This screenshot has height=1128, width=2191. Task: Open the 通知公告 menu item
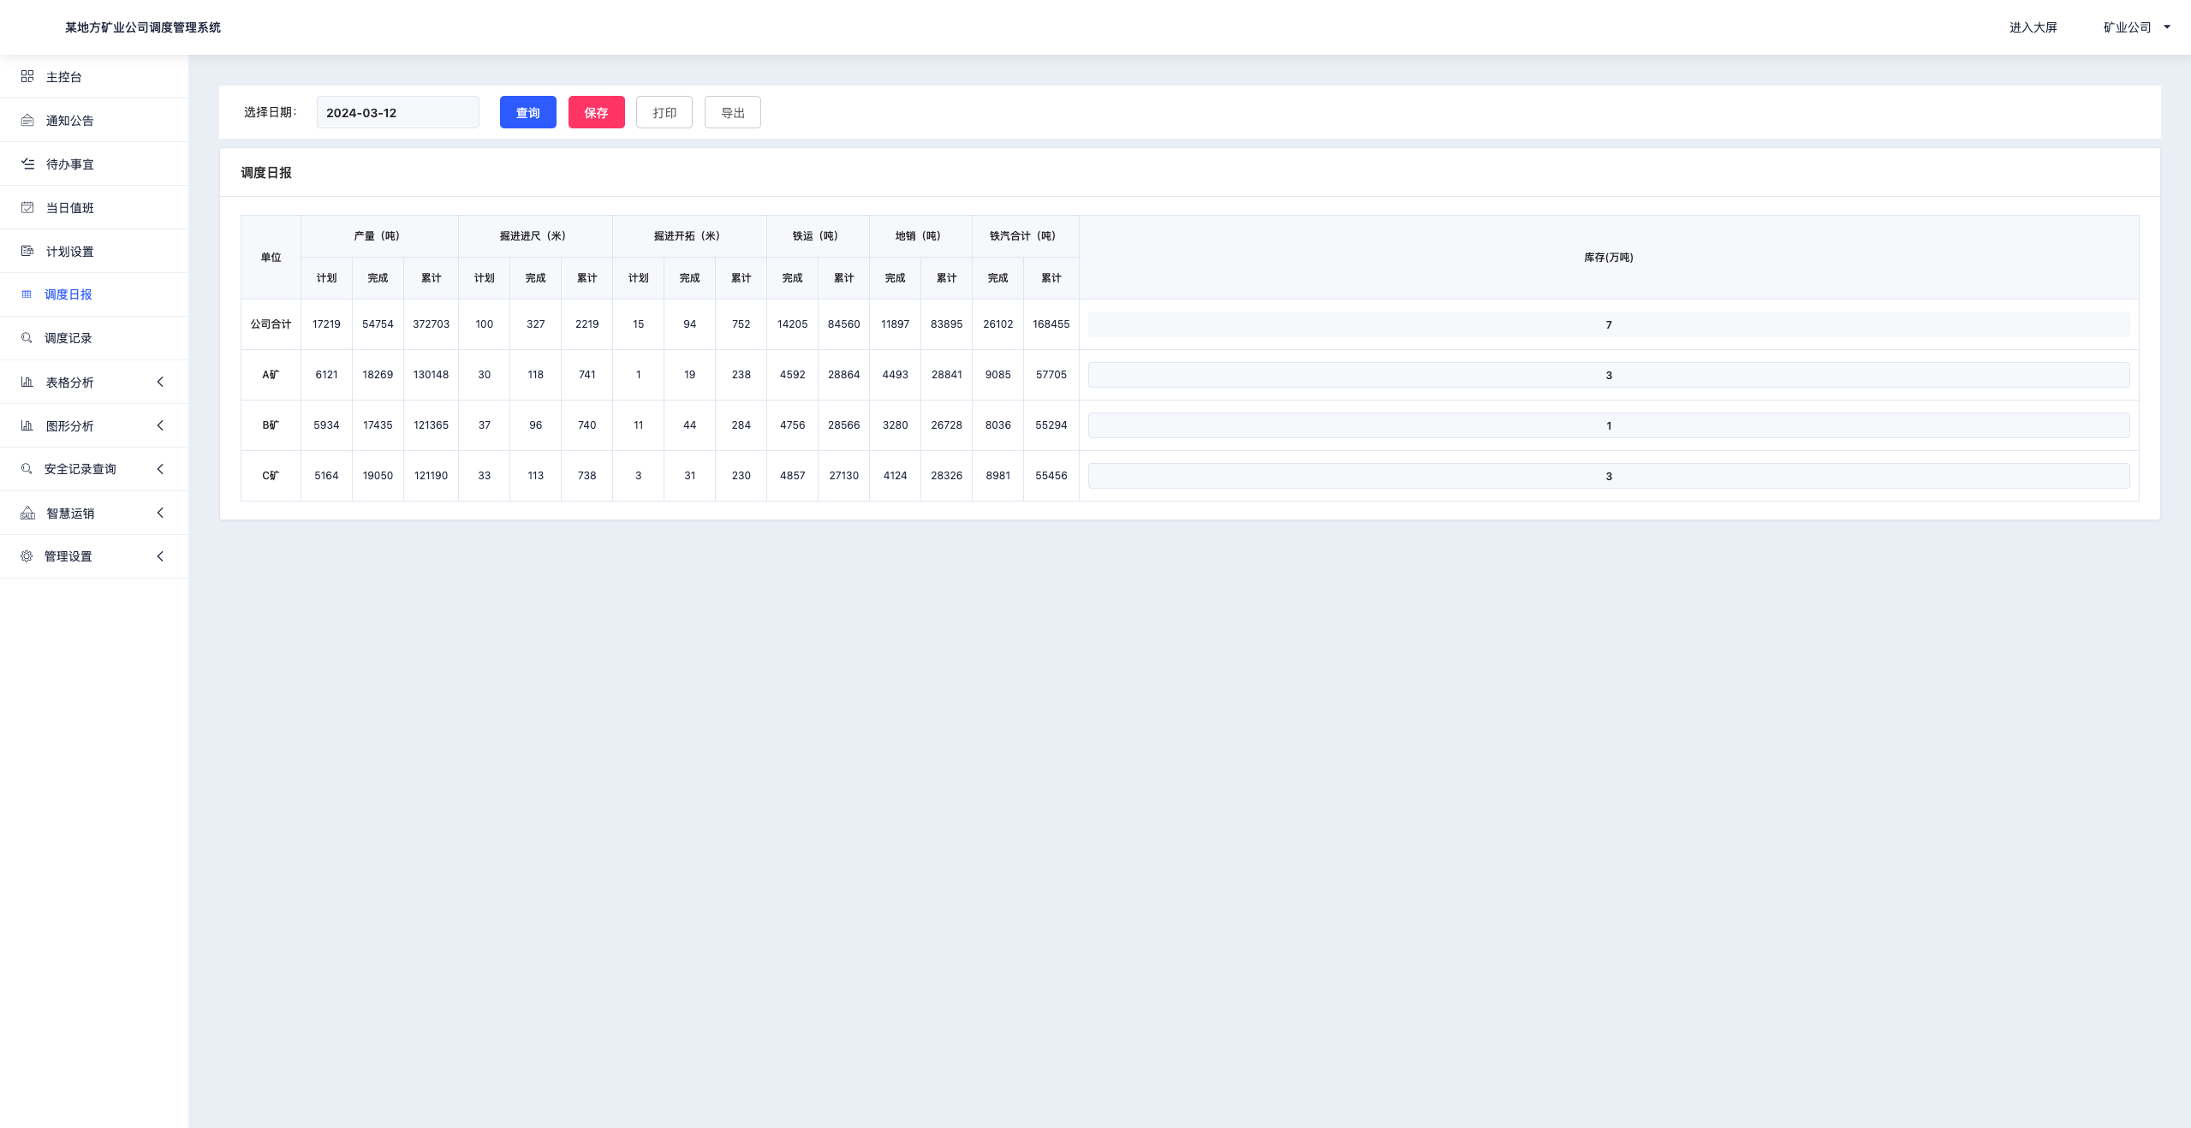coord(94,121)
